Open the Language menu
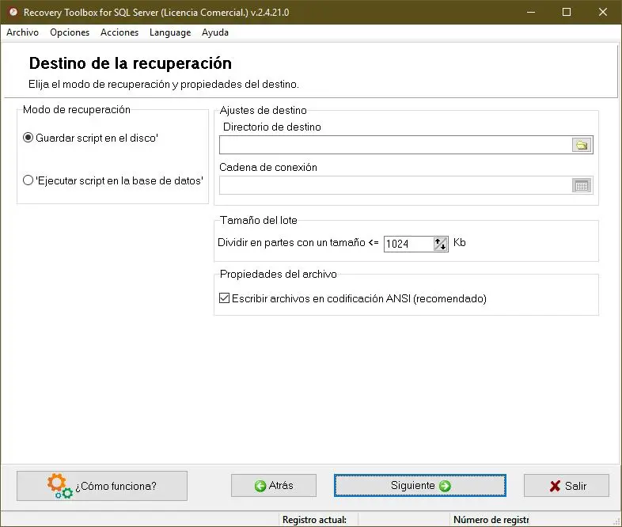Screen dimensions: 622x527 [170, 32]
